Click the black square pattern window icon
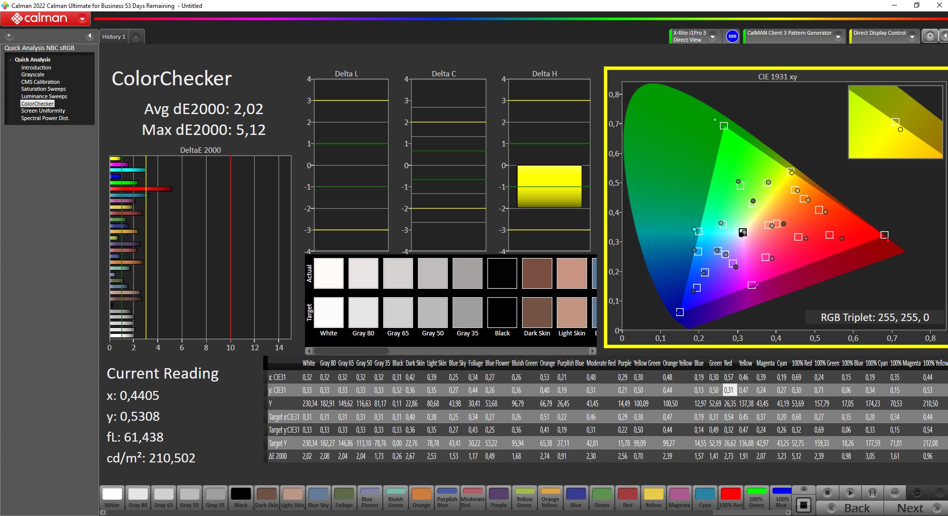The image size is (948, 516). pos(804,505)
